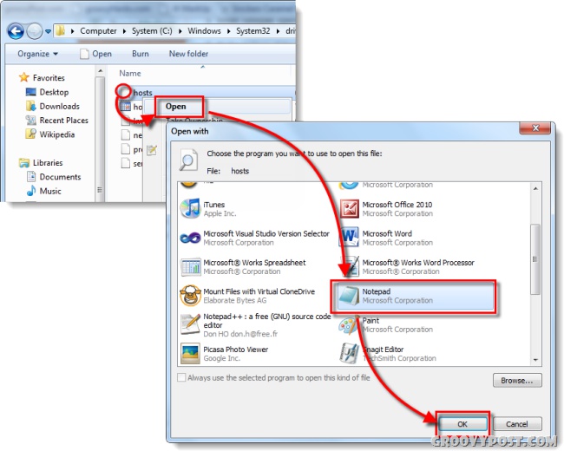
Task: Select Computer in the address breadcrumb
Action: click(98, 31)
